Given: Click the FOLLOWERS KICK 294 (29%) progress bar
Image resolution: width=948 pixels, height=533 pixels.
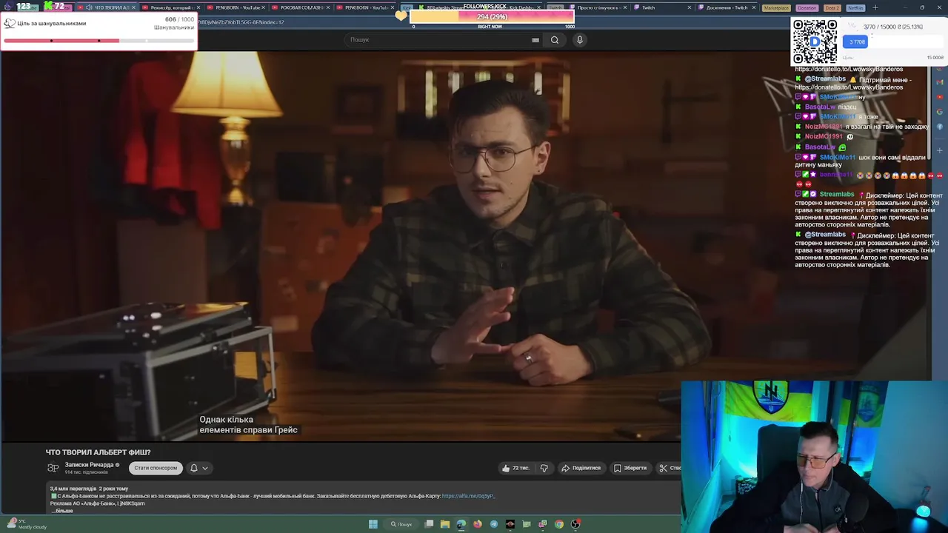Looking at the screenshot, I should (x=493, y=16).
